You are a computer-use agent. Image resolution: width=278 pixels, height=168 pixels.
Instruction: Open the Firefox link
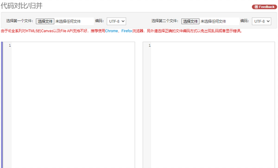click(127, 31)
